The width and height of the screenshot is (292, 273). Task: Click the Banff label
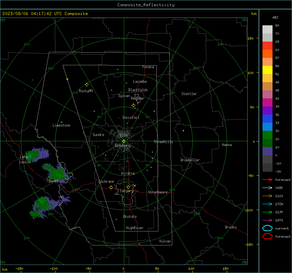tap(54, 181)
